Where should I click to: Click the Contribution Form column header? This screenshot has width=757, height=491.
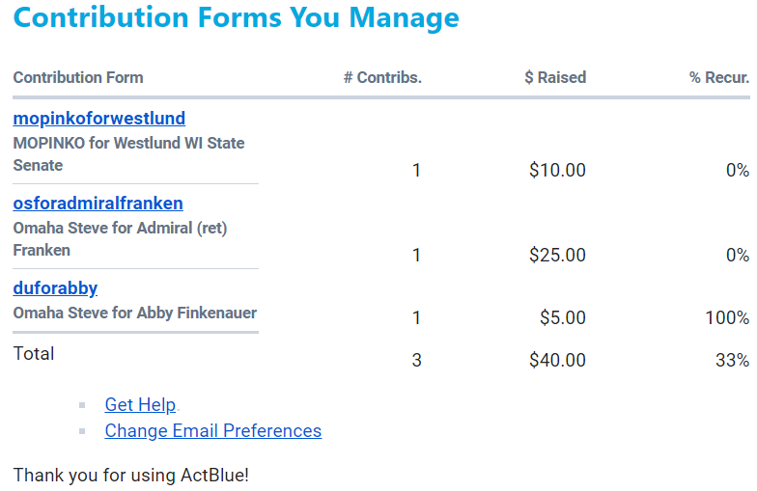click(78, 77)
